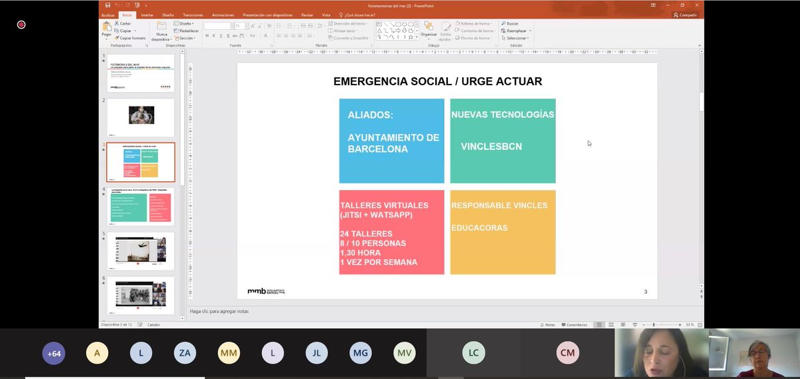Select Copiar formato paintbrush tool
The height and width of the screenshot is (379, 800).
[x=129, y=38]
